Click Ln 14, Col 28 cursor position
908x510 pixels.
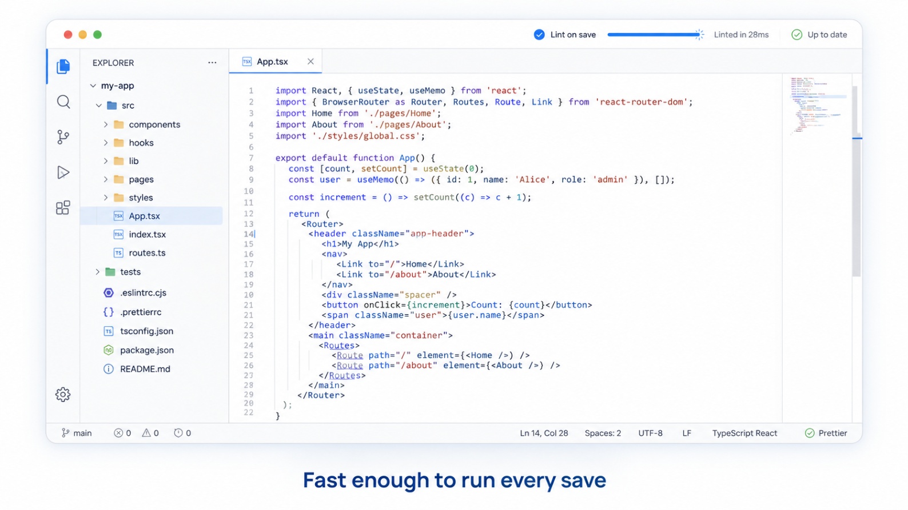tap(544, 433)
